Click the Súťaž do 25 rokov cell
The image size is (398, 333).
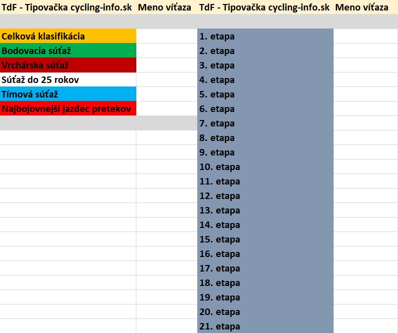(x=68, y=80)
